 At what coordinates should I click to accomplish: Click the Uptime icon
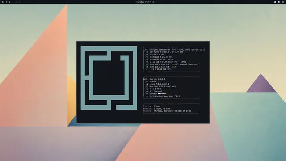[144, 109]
